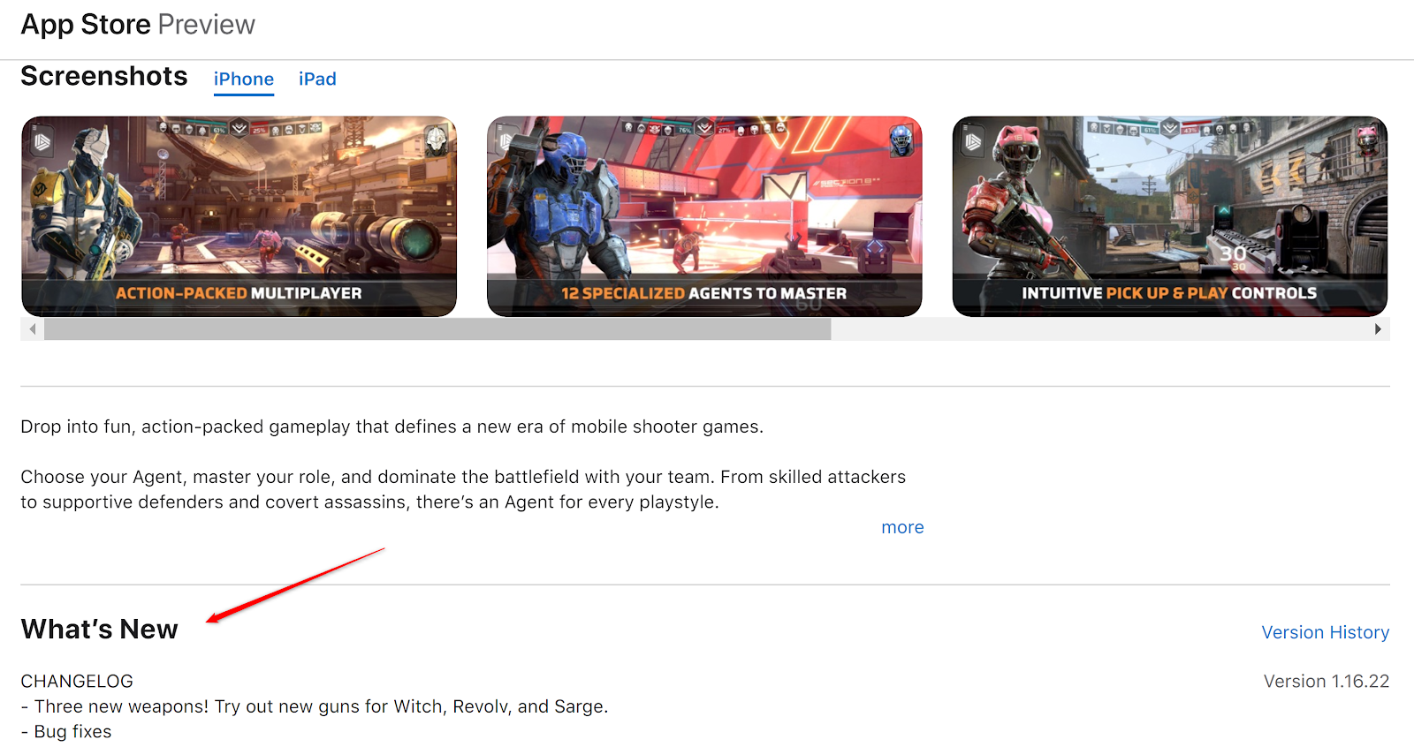Click the 'Three new weapons!' changelog line

(315, 706)
